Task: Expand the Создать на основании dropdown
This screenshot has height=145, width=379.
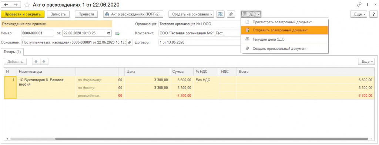Action: (192, 14)
